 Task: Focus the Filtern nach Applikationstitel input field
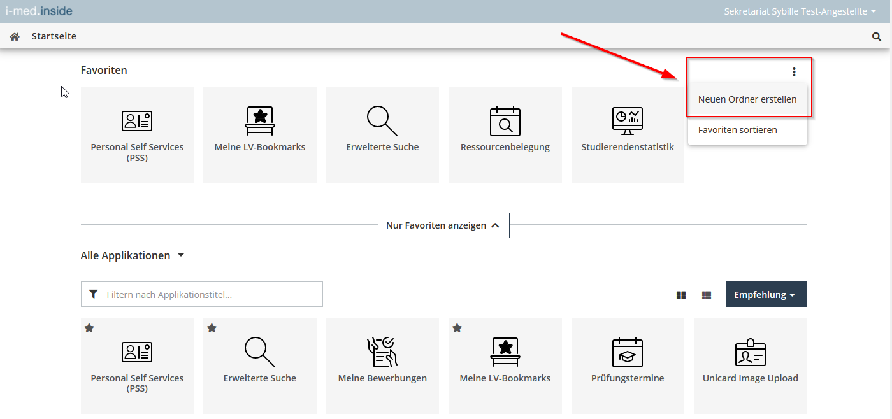click(x=202, y=294)
